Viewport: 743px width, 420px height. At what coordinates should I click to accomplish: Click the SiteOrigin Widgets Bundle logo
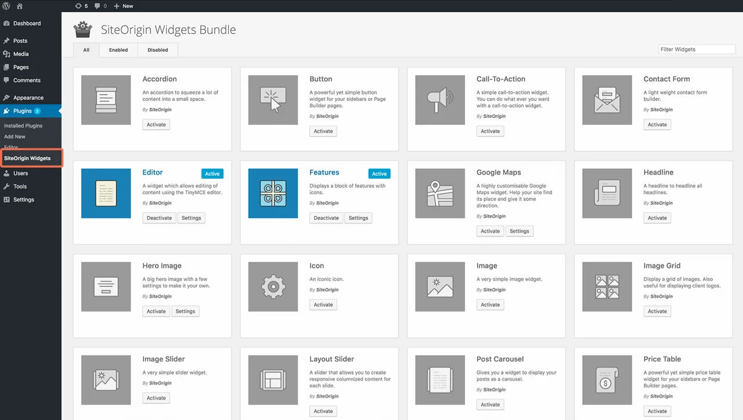pos(82,30)
